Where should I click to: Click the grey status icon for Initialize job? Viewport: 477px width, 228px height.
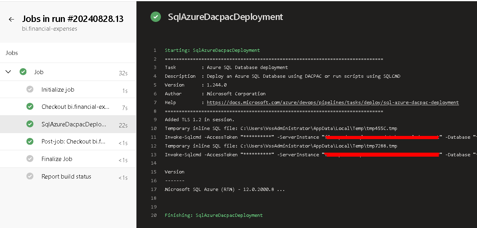tap(30, 89)
